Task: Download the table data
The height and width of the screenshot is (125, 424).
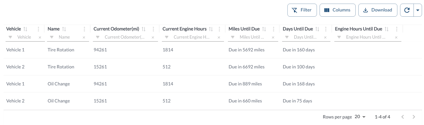Action: (x=378, y=10)
